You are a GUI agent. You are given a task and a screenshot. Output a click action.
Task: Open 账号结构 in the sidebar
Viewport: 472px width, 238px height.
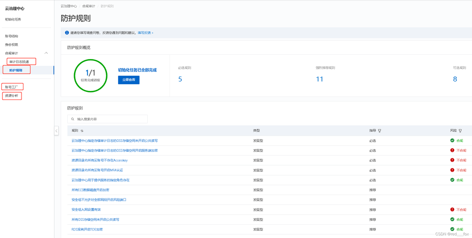(x=11, y=36)
